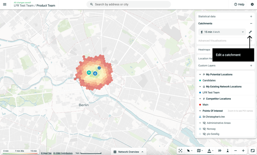Image resolution: width=257 pixels, height=155 pixels.
Task: Open the settings gear
Action: click(252, 4)
